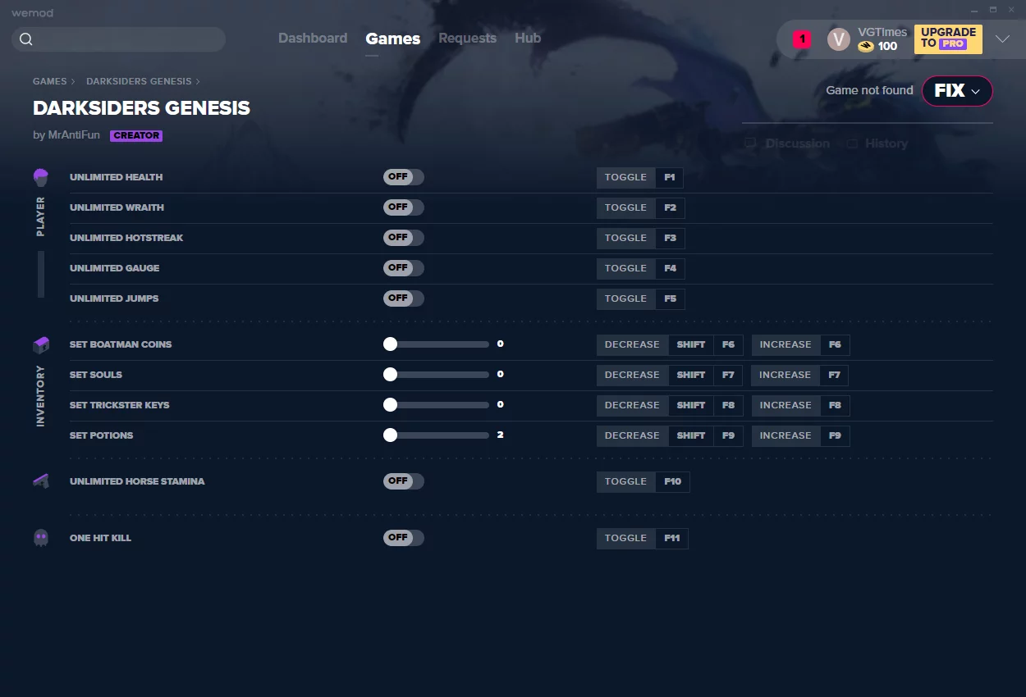Click Increase button for Souls

pos(786,375)
